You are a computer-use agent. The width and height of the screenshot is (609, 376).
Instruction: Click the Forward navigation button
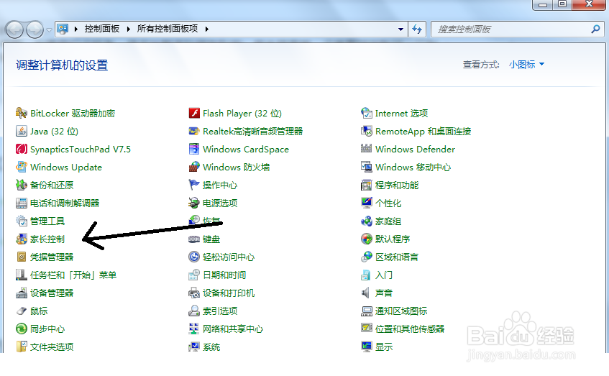coord(35,29)
